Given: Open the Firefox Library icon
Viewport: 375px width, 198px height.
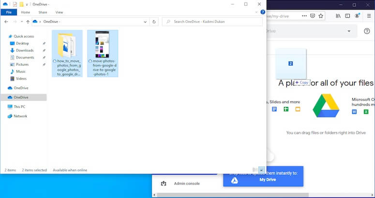Looking at the screenshot, I should pyautogui.click(x=338, y=16).
